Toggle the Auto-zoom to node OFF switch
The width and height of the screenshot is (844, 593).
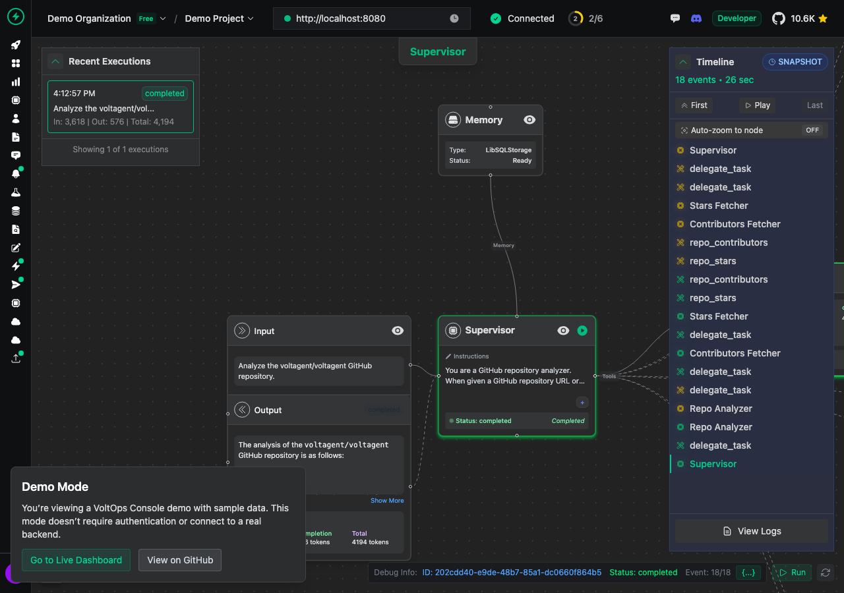point(812,130)
